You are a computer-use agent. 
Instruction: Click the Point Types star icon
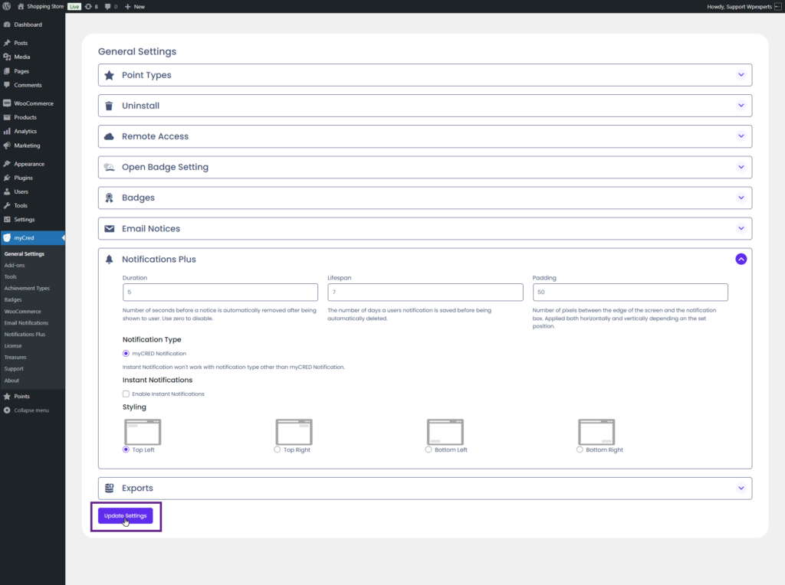point(109,75)
